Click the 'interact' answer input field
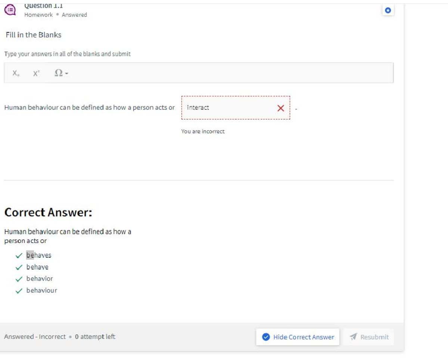Image resolution: width=448 pixels, height=359 pixels. point(228,108)
